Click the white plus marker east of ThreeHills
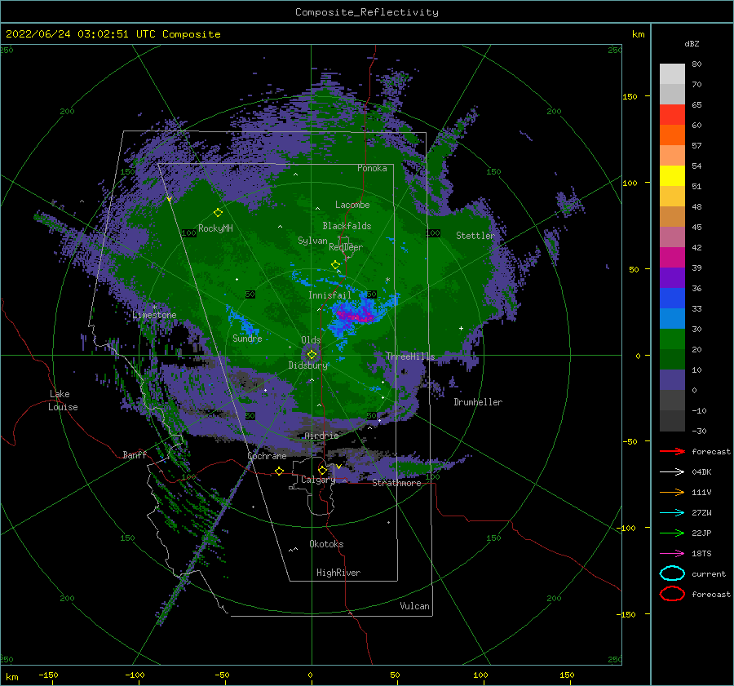734x686 pixels. click(x=461, y=328)
